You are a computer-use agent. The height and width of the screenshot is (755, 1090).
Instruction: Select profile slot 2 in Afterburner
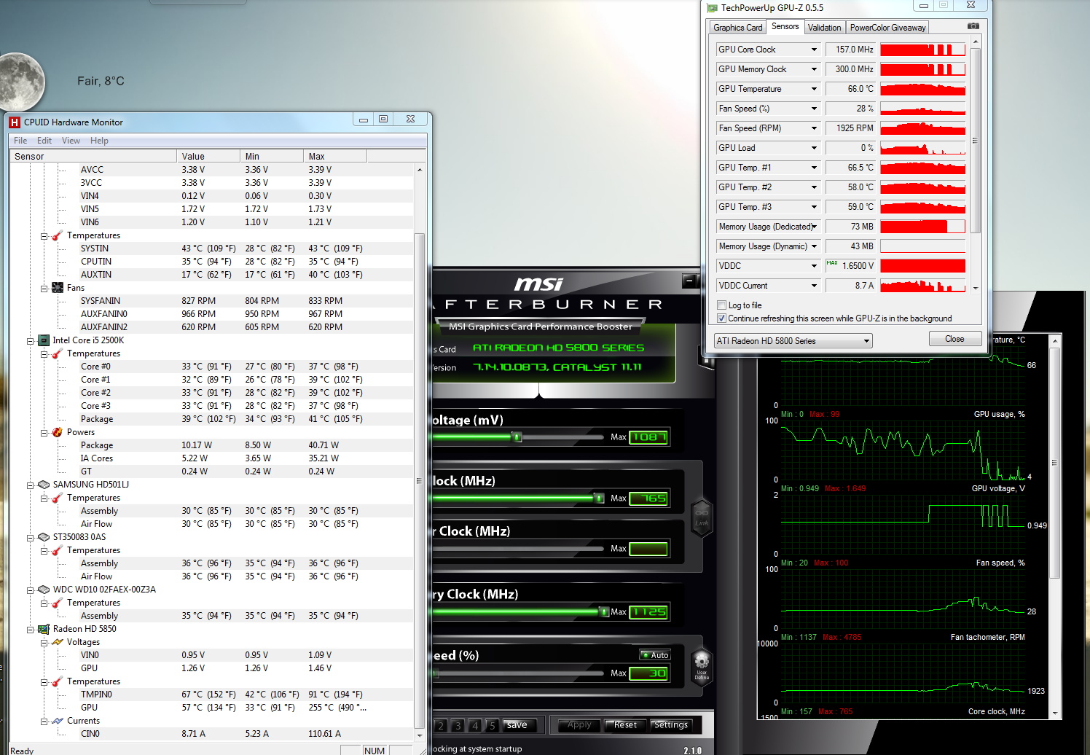pos(441,726)
